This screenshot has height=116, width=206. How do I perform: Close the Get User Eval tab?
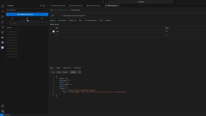tap(118, 6)
